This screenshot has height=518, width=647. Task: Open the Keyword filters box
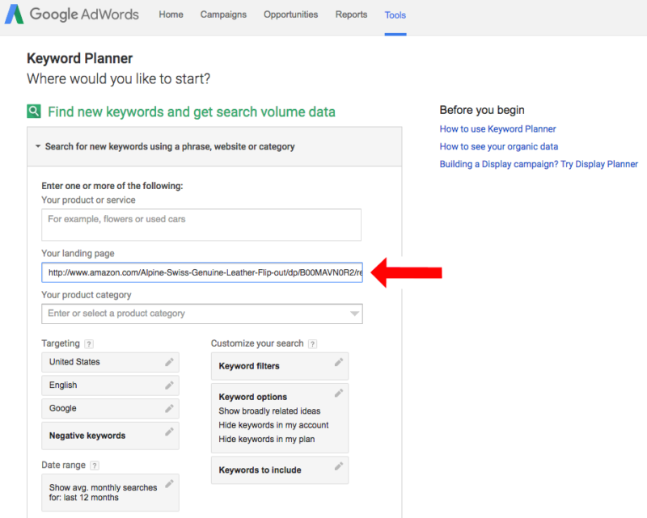(x=280, y=366)
